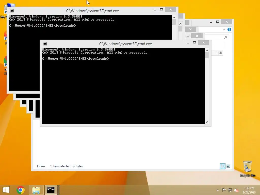
Task: Expand Explorer ribbon chevron
Action: pos(223,29)
